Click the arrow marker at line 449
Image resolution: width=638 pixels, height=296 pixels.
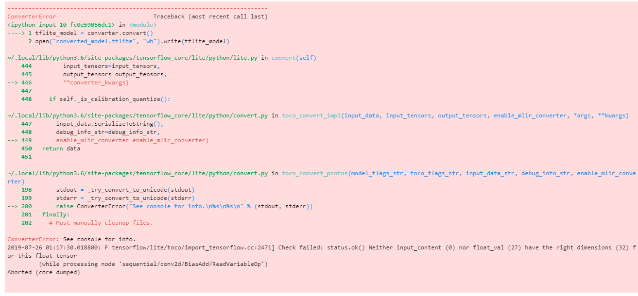(x=13, y=140)
